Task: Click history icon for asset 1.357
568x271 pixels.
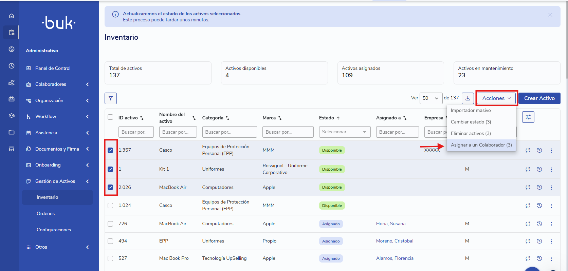Action: point(539,150)
